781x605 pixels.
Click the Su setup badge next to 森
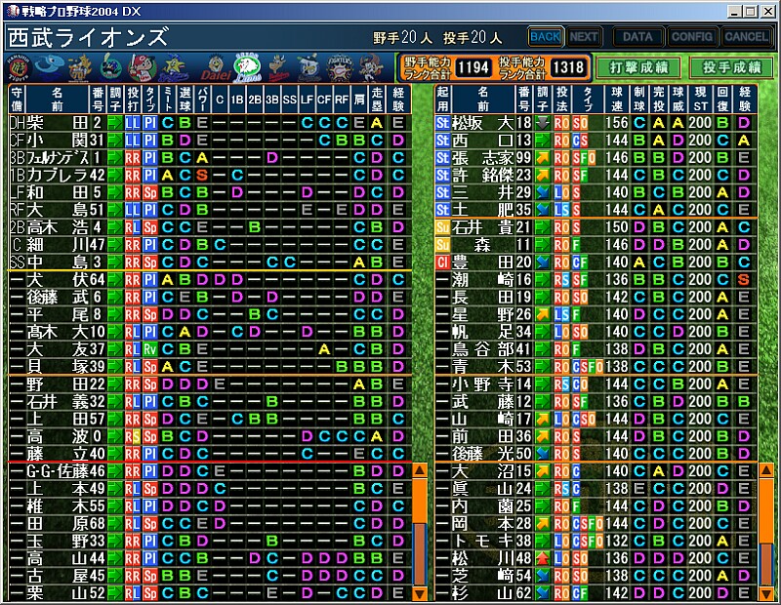tap(442, 245)
